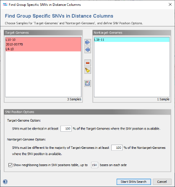Move selected sample left to Target-Genomes
The width and height of the screenshot is (175, 187).
[88, 50]
